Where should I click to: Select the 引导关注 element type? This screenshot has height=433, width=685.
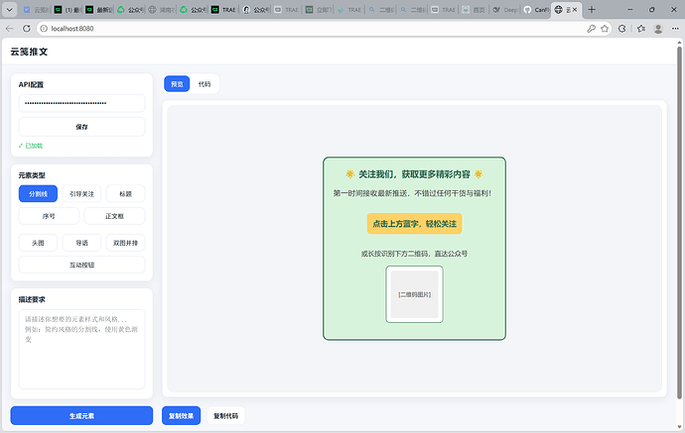point(81,194)
